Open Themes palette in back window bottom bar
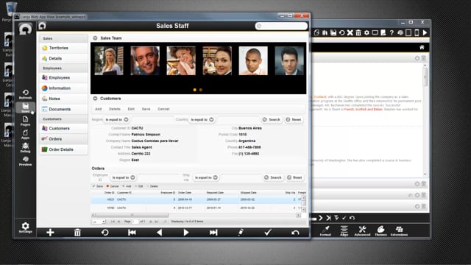 pyautogui.click(x=381, y=230)
